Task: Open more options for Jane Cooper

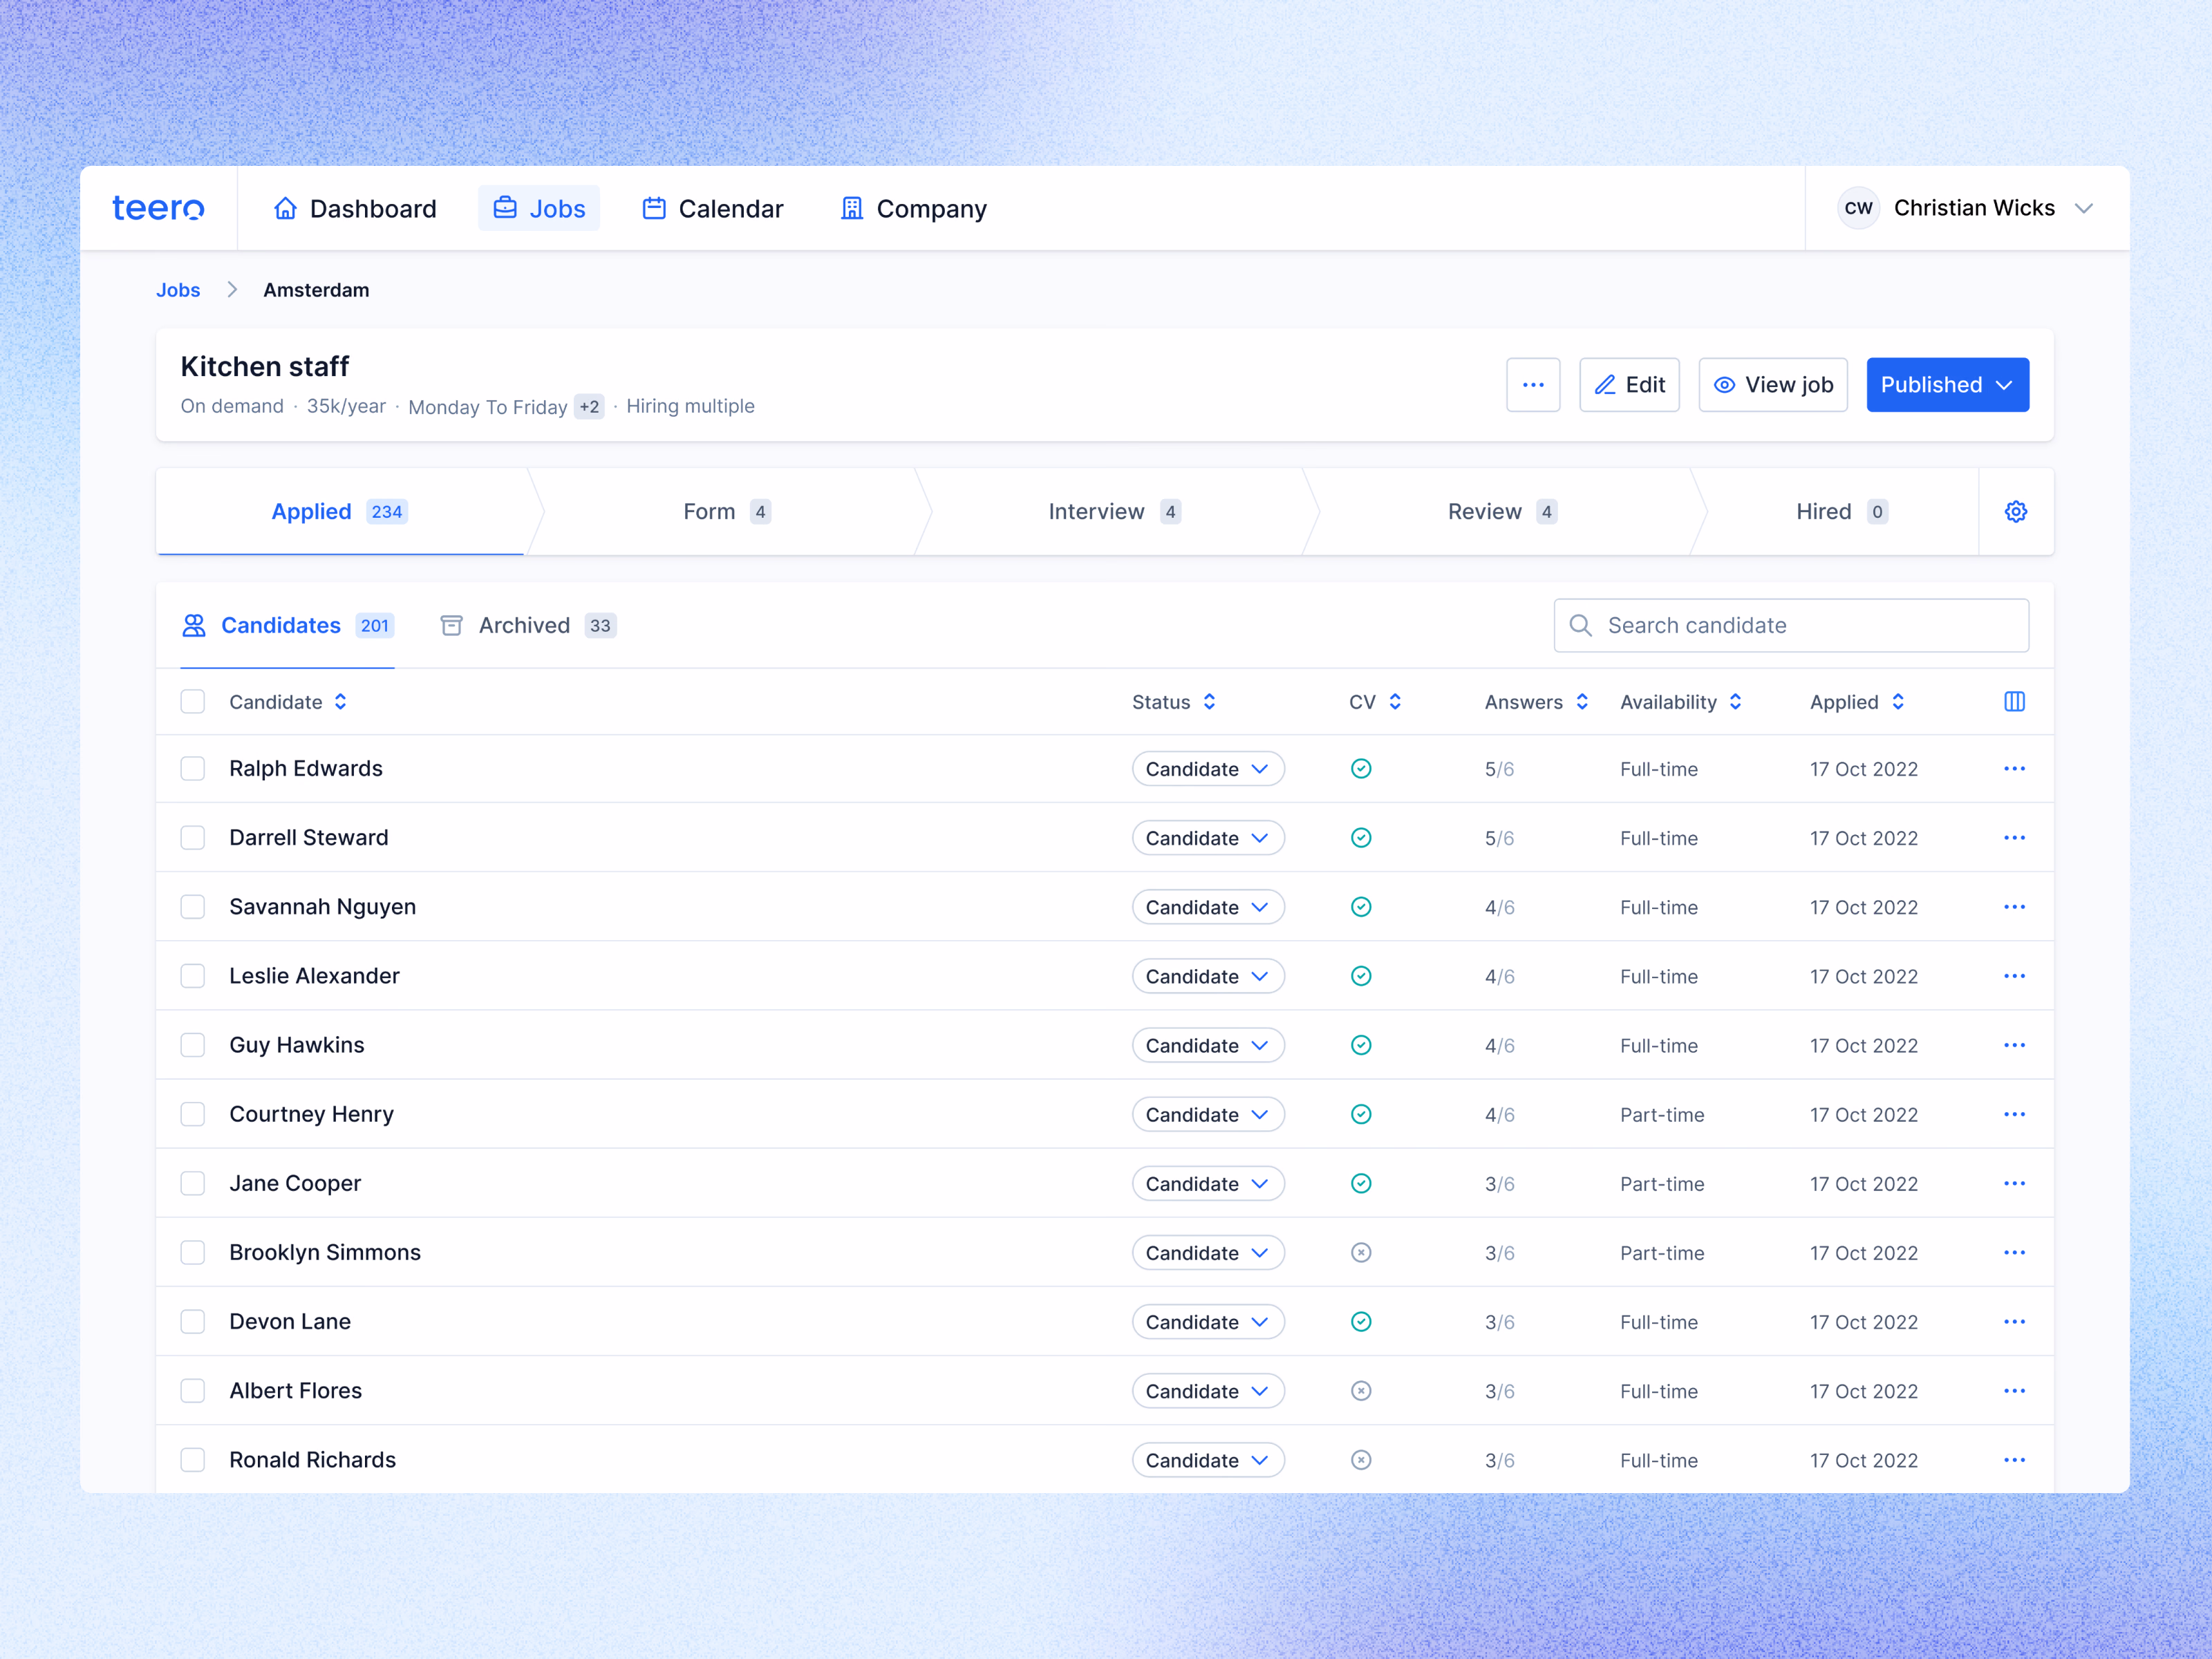Action: click(x=2014, y=1183)
